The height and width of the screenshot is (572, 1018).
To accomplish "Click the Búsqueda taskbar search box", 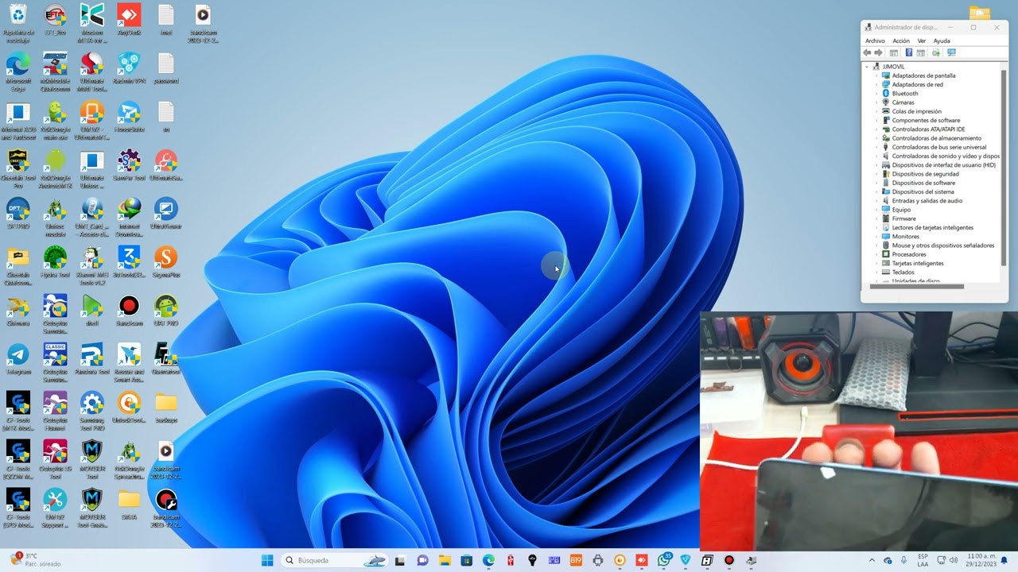I will (x=335, y=560).
